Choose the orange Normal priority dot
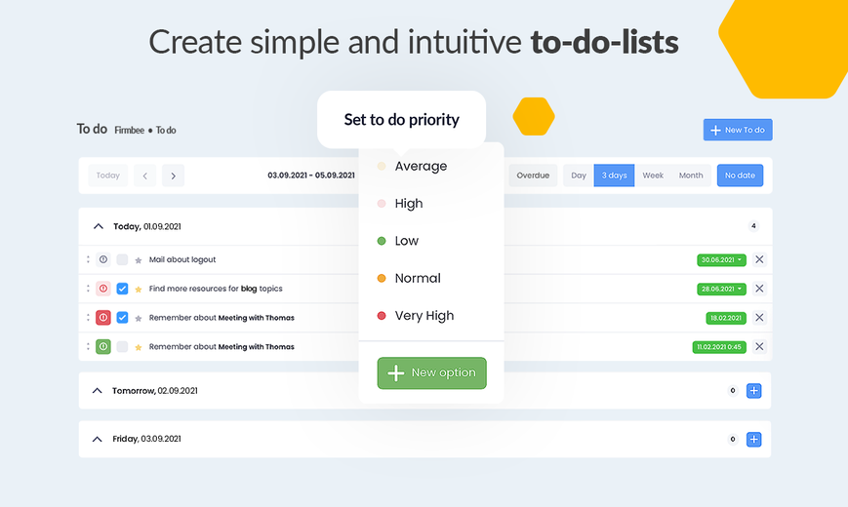The width and height of the screenshot is (848, 507). tap(382, 279)
